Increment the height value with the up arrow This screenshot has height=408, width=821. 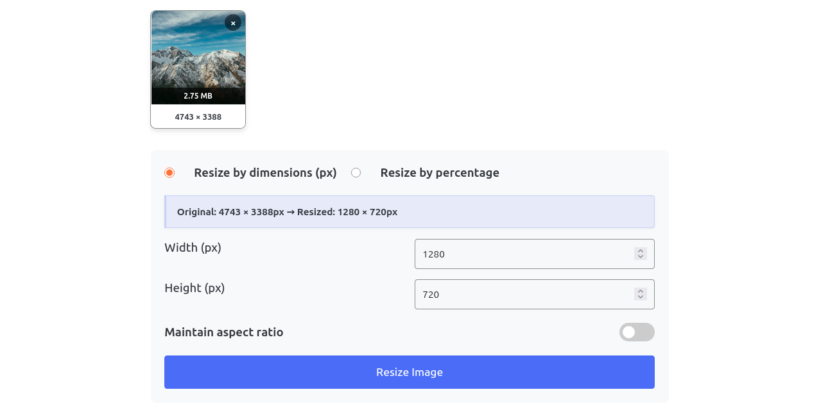639,290
